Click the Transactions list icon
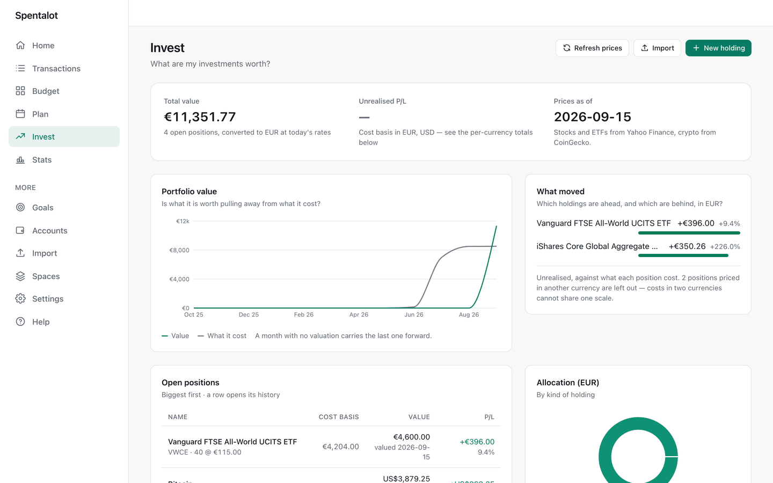This screenshot has height=483, width=773. point(20,68)
